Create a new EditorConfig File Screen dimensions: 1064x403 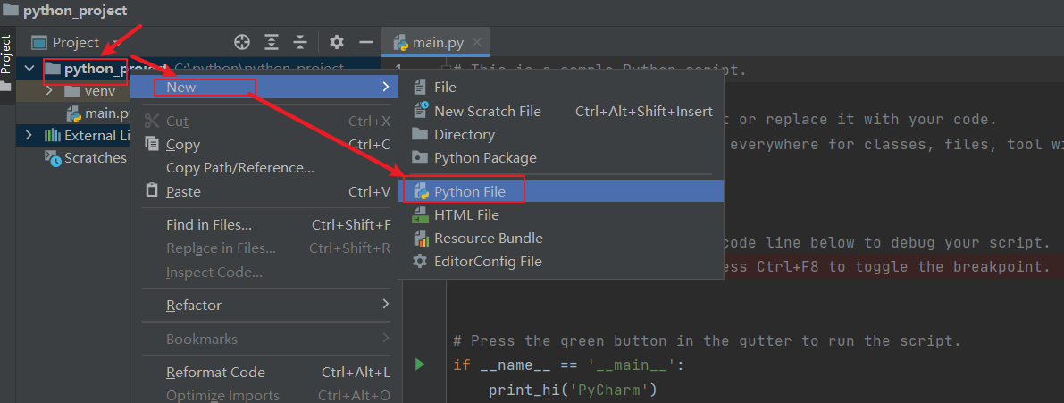pos(560,261)
